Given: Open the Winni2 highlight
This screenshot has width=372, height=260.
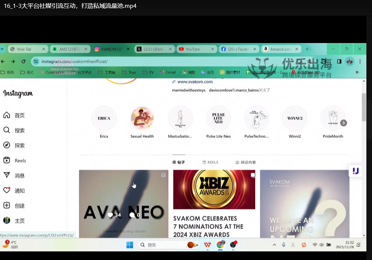Looking at the screenshot, I should (x=295, y=118).
